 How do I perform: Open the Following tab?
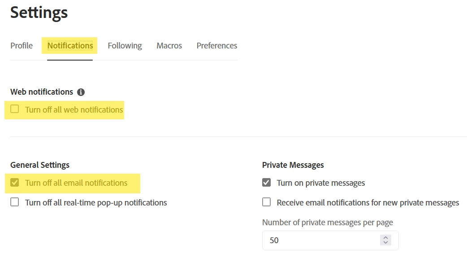(125, 46)
